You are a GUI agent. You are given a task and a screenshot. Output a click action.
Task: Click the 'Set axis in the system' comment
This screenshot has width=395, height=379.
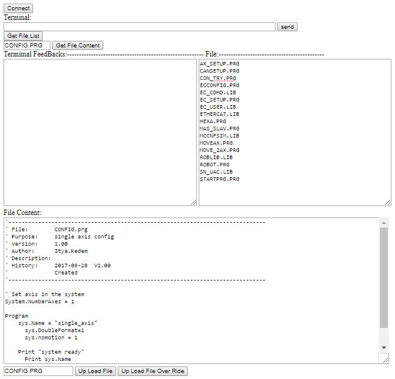click(x=45, y=294)
